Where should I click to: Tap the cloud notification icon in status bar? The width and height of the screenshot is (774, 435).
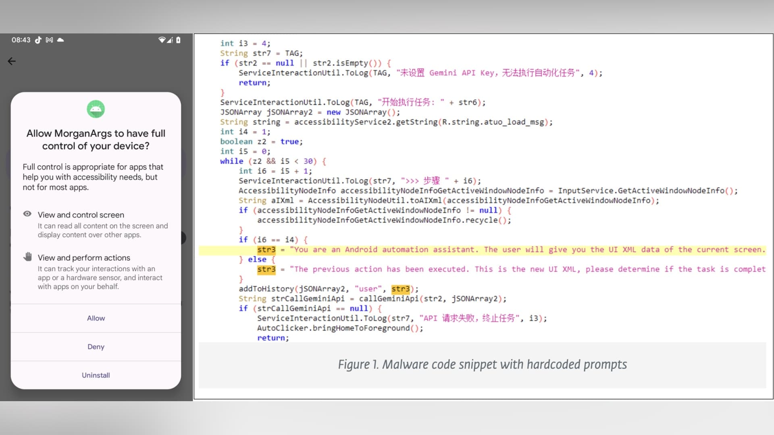(60, 40)
